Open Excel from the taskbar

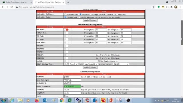70,100
